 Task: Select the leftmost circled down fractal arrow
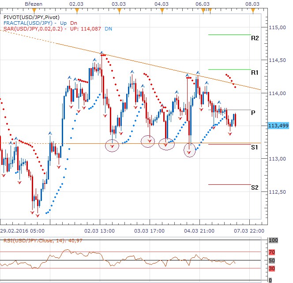[x=113, y=145]
